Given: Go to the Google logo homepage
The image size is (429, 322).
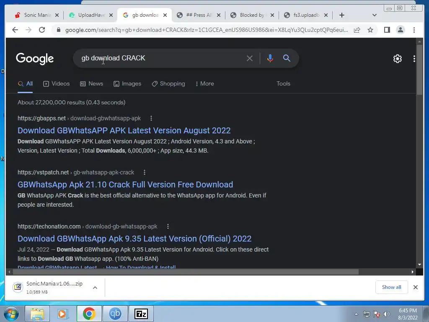Looking at the screenshot, I should tap(35, 59).
